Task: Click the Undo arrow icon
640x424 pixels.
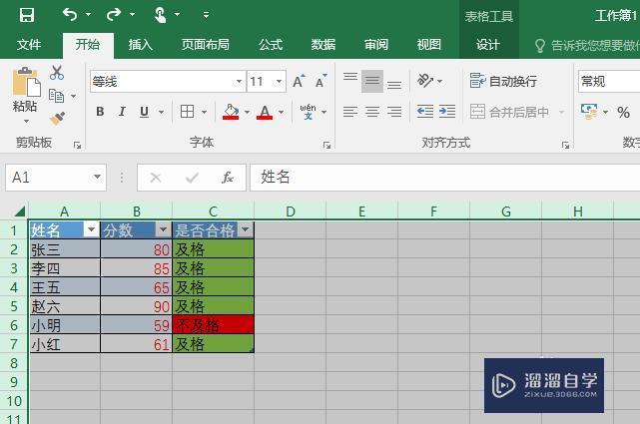Action: [x=70, y=15]
